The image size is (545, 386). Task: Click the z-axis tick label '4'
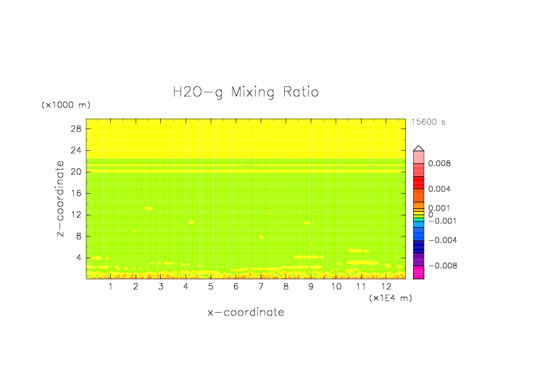78,258
